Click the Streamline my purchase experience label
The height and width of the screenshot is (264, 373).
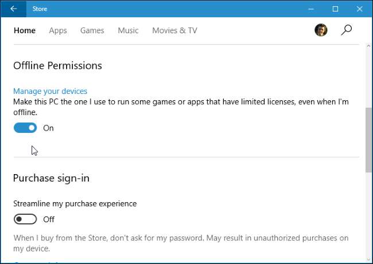(x=75, y=203)
